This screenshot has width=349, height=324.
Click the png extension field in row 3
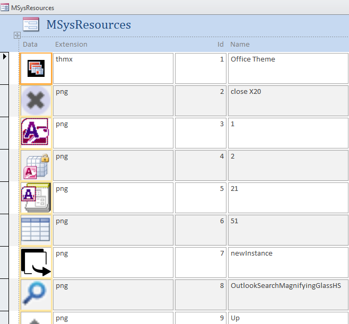113,133
